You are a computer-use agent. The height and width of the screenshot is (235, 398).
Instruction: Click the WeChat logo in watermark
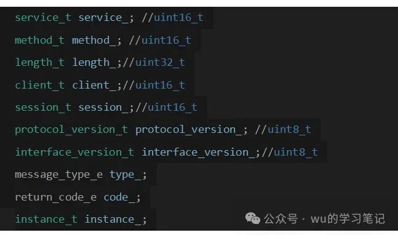[x=253, y=218]
